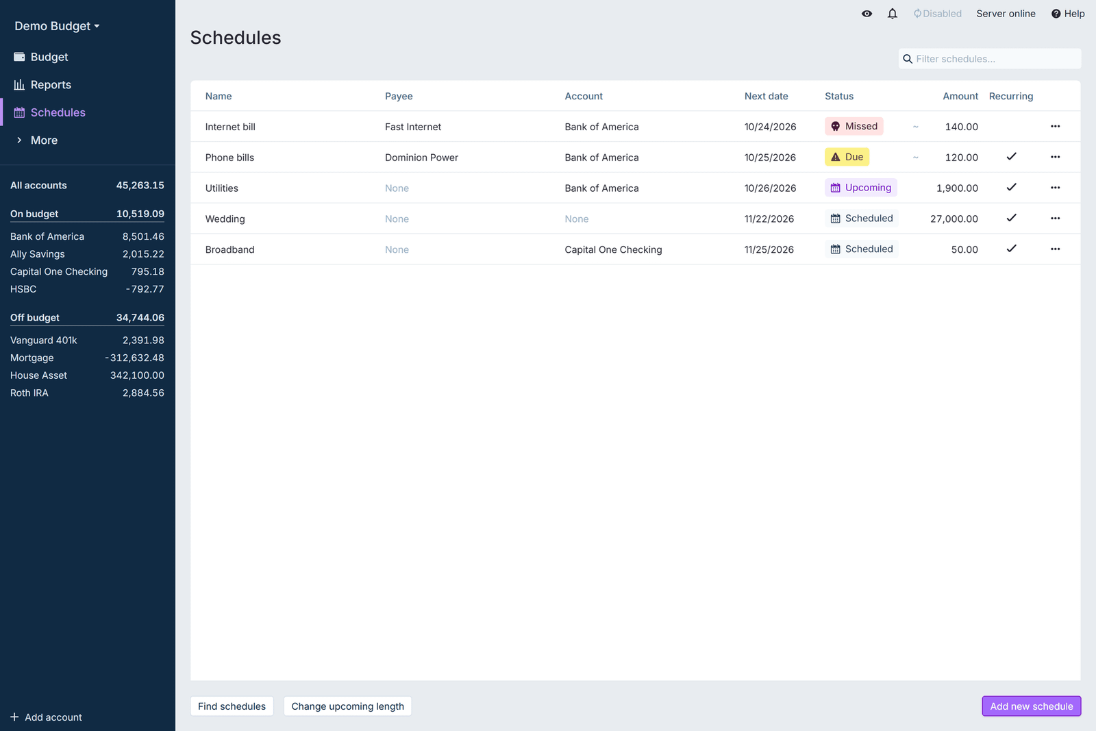Image resolution: width=1096 pixels, height=731 pixels.
Task: Open House Asset account
Action: pos(88,375)
